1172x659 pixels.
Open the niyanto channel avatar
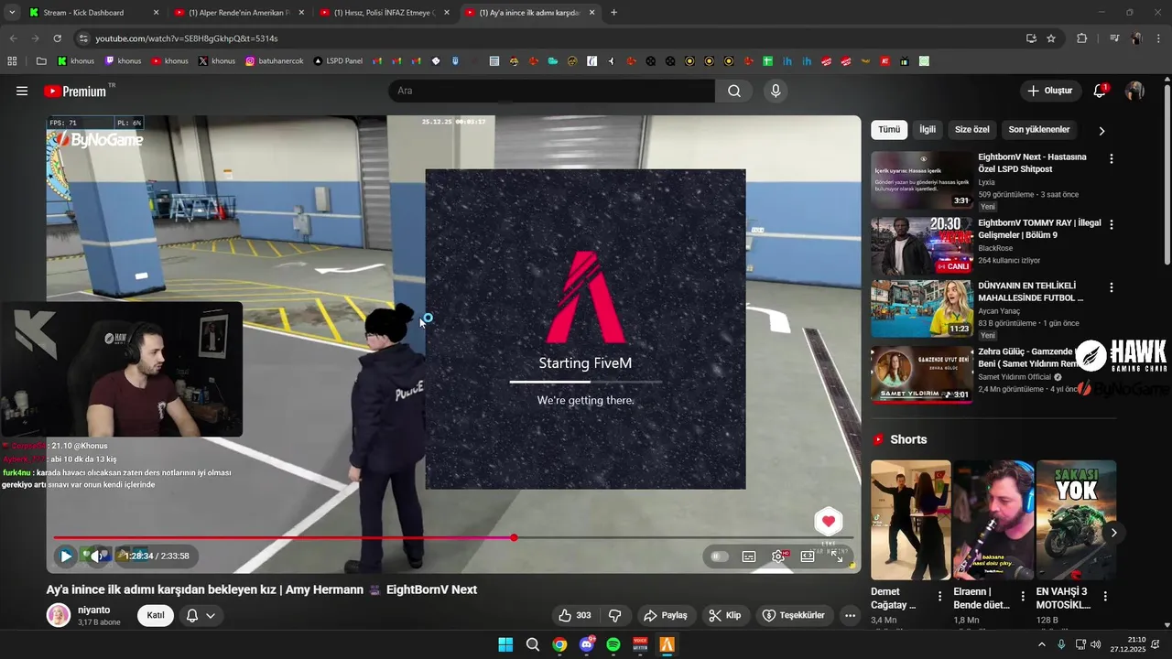59,615
